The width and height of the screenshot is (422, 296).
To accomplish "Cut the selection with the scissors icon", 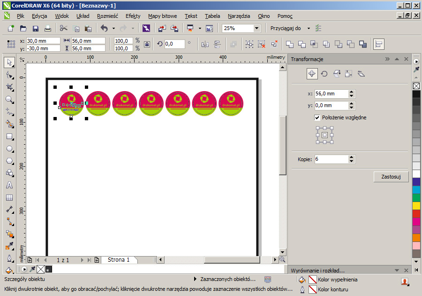I will [x=63, y=28].
